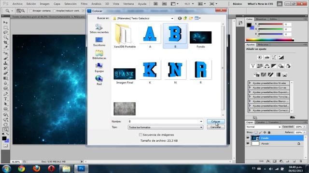Toggle lock position in Layers panel
This screenshot has height=173, width=309.
point(265,133)
